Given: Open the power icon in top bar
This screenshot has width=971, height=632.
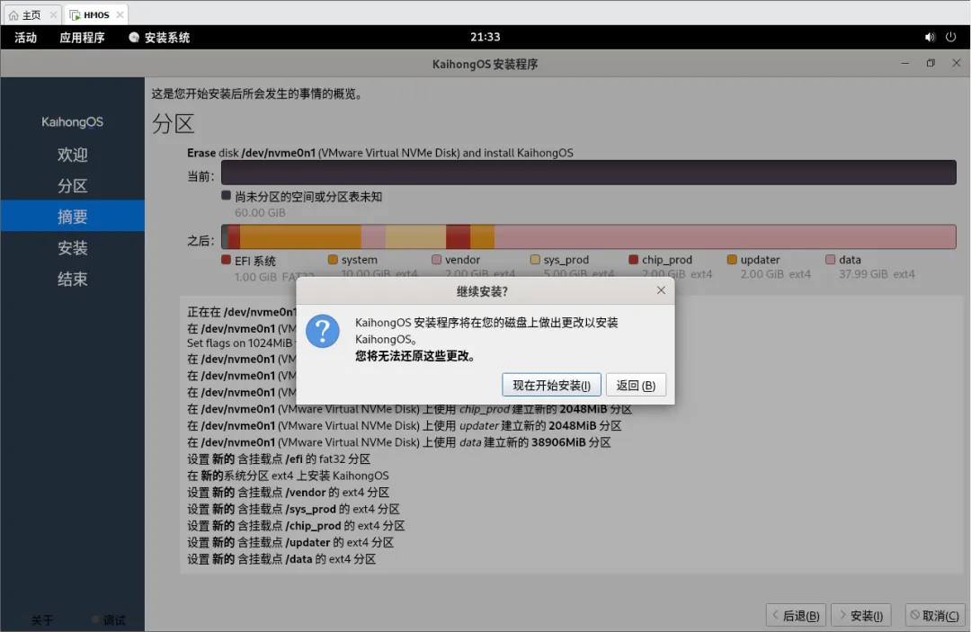Looking at the screenshot, I should [x=950, y=37].
